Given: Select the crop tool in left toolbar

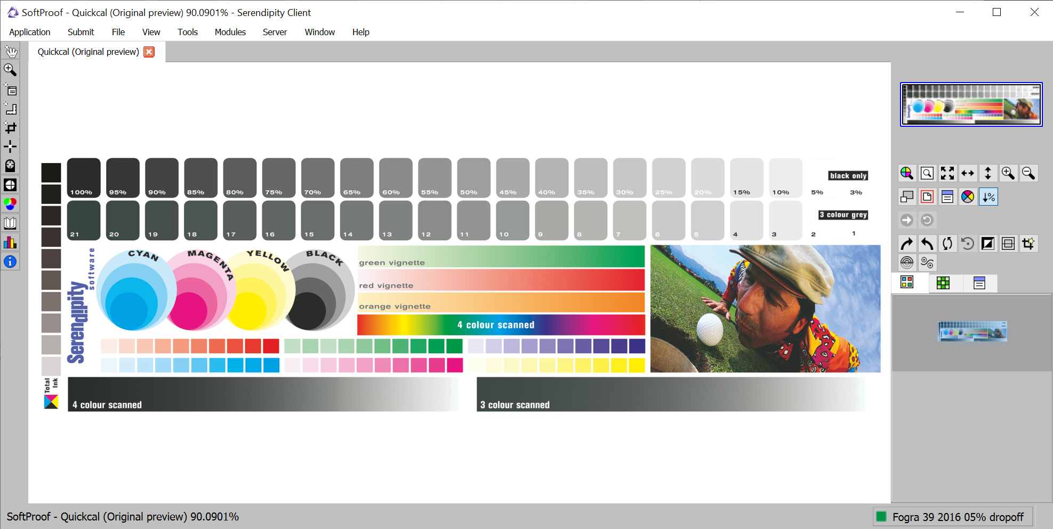Looking at the screenshot, I should (10, 127).
